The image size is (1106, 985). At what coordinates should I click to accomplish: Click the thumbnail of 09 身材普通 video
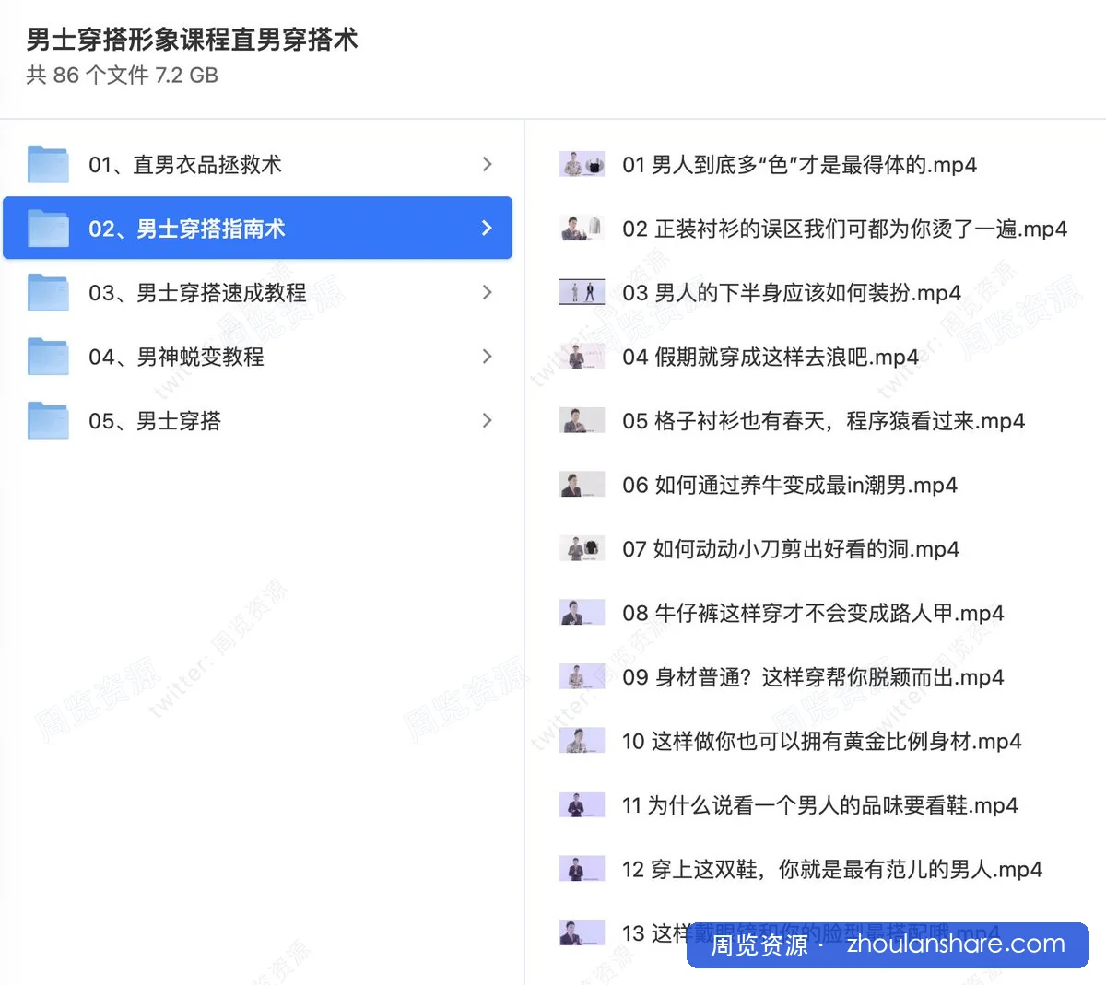582,677
